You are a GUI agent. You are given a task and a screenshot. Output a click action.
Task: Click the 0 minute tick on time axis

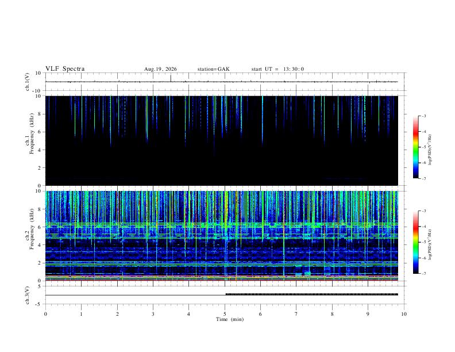45,314
